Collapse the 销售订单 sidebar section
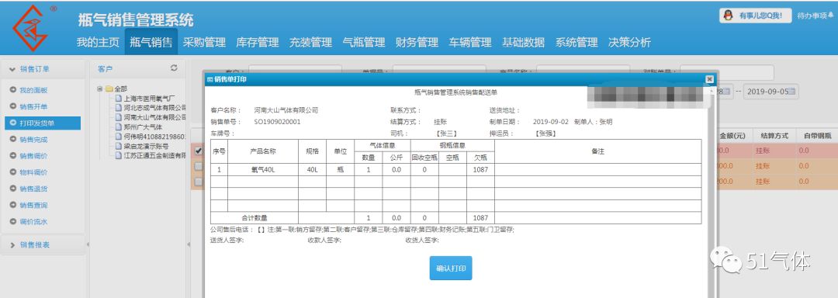The width and height of the screenshot is (838, 298). click(x=13, y=69)
